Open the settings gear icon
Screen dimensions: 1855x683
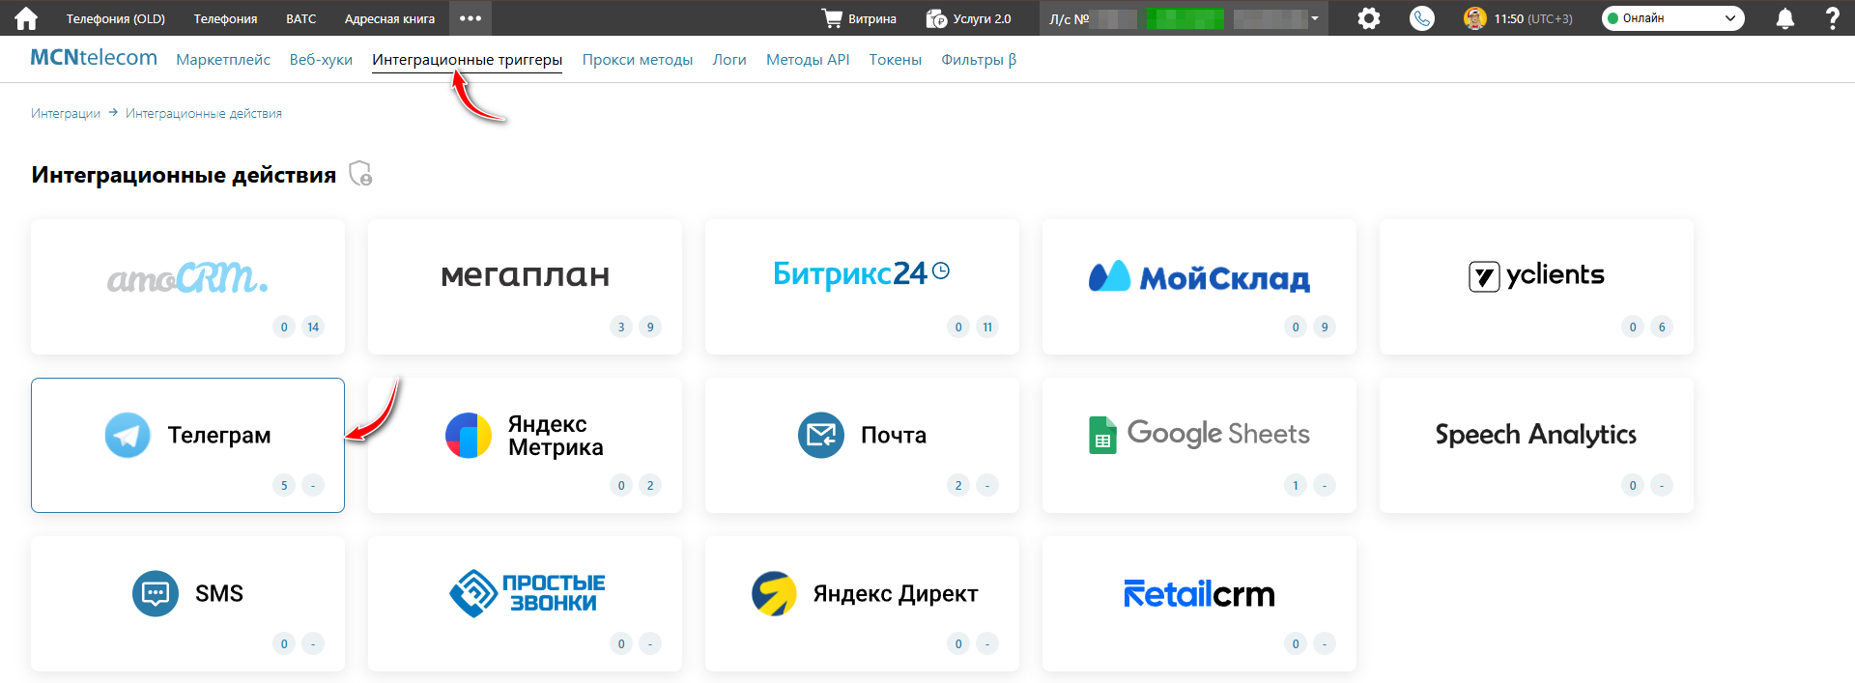tap(1369, 18)
